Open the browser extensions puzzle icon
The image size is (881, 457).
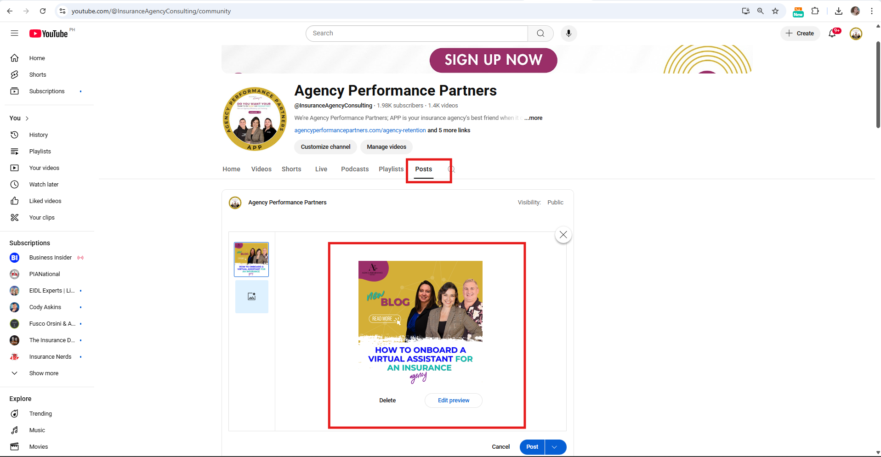pos(815,11)
